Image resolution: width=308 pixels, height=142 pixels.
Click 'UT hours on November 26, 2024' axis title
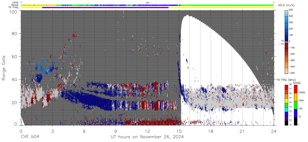click(x=147, y=137)
